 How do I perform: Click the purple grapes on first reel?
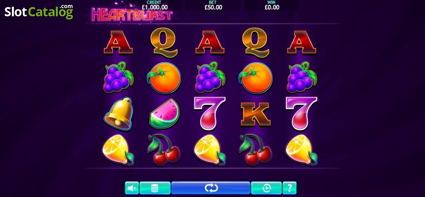pyautogui.click(x=118, y=77)
